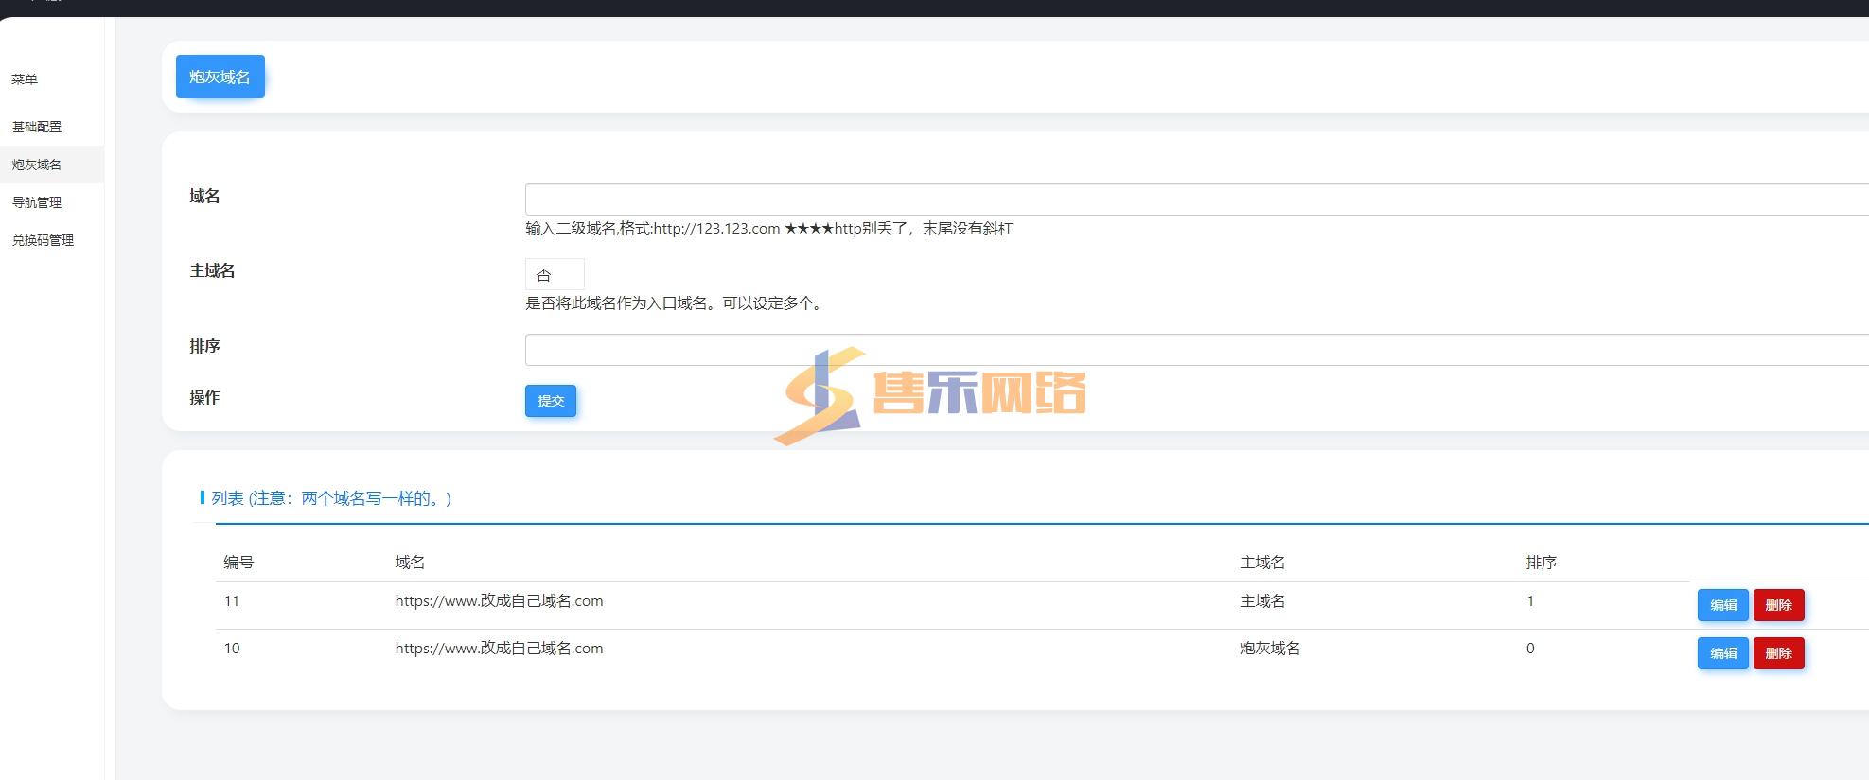
Task: Open 导航管理 in the sidebar menu
Action: [37, 202]
